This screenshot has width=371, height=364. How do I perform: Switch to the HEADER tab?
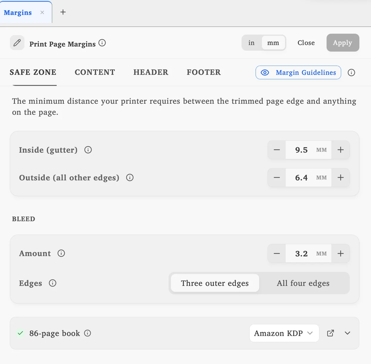151,72
